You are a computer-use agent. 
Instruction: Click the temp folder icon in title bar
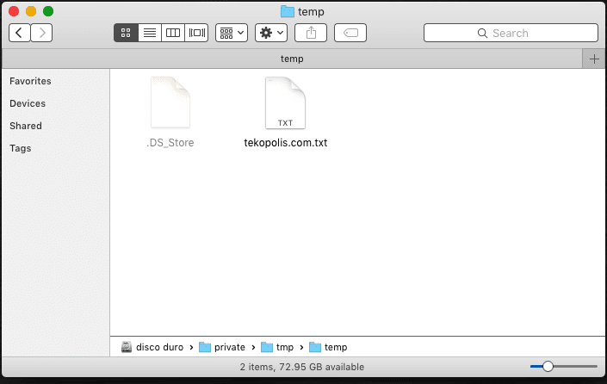tap(288, 11)
